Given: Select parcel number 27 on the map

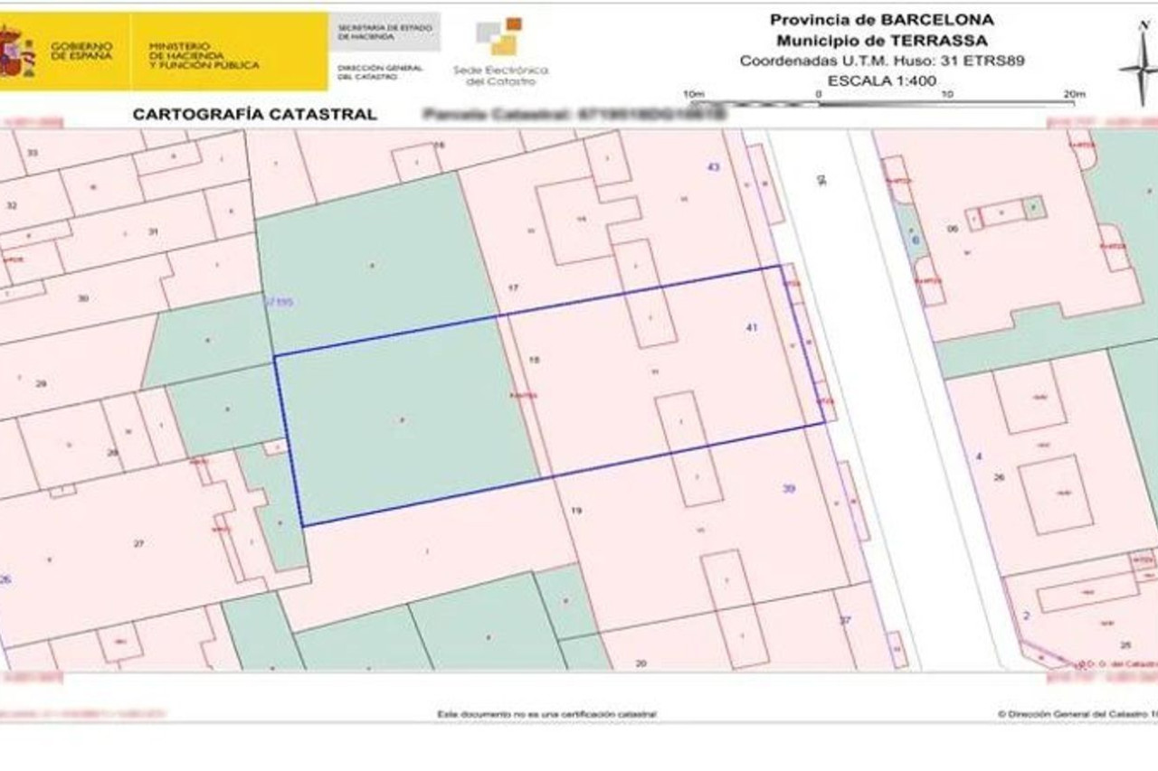Looking at the screenshot, I should [138, 543].
